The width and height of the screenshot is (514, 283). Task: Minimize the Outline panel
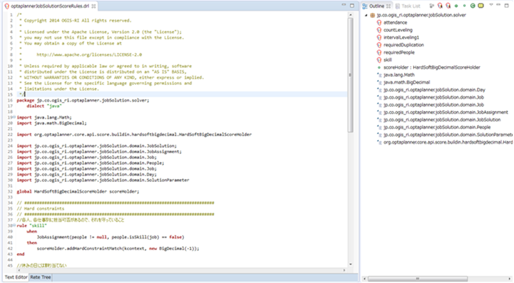(499, 5)
